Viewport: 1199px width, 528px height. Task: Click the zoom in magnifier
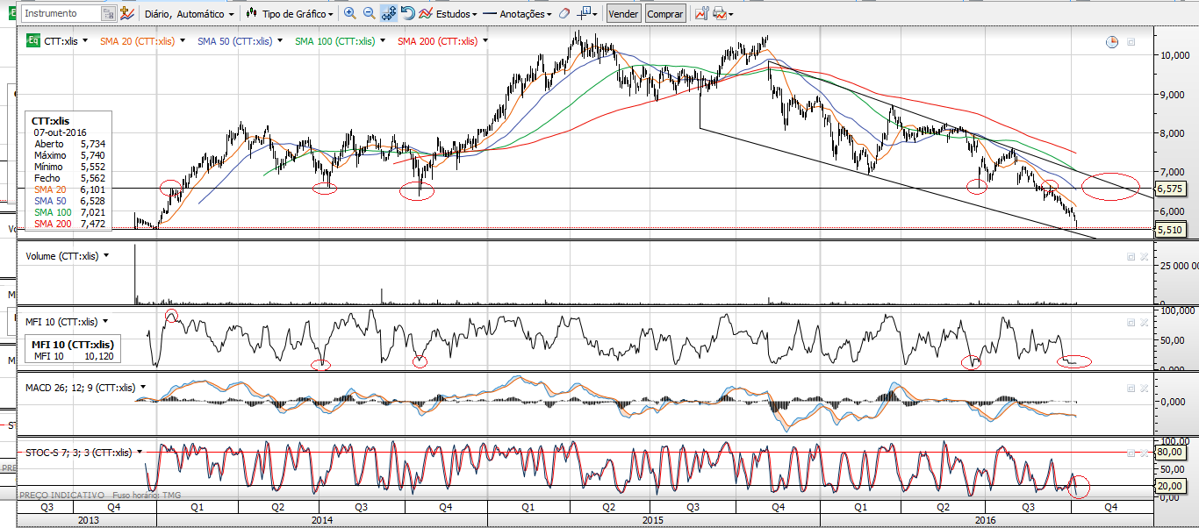click(350, 13)
